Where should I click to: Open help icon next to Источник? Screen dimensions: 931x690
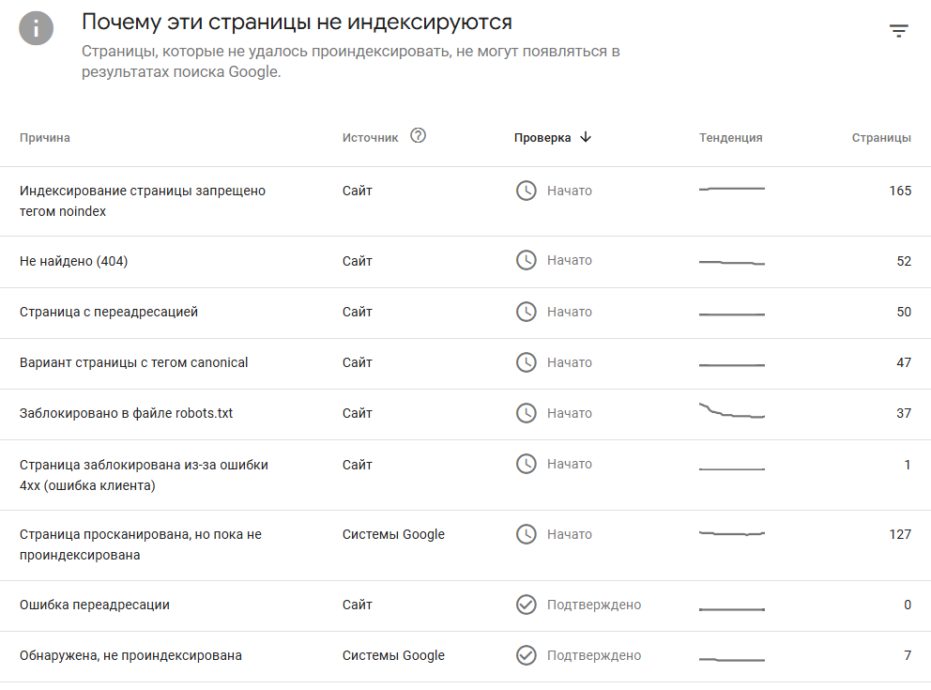(418, 136)
